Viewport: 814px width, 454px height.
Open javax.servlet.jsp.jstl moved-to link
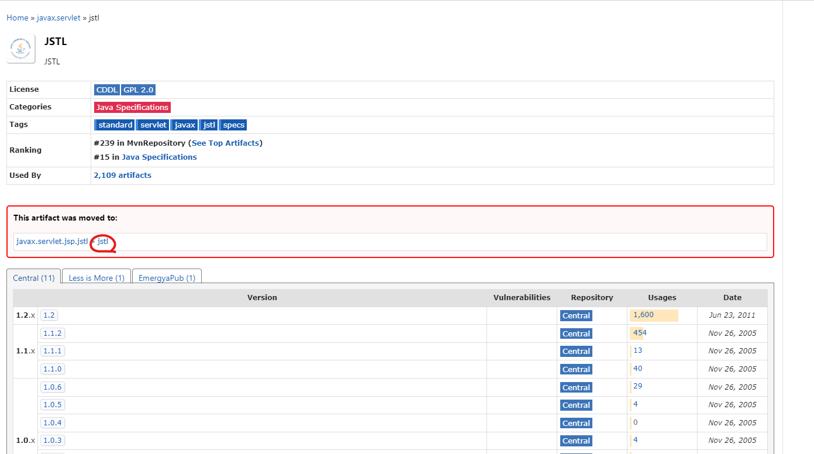[x=52, y=242]
